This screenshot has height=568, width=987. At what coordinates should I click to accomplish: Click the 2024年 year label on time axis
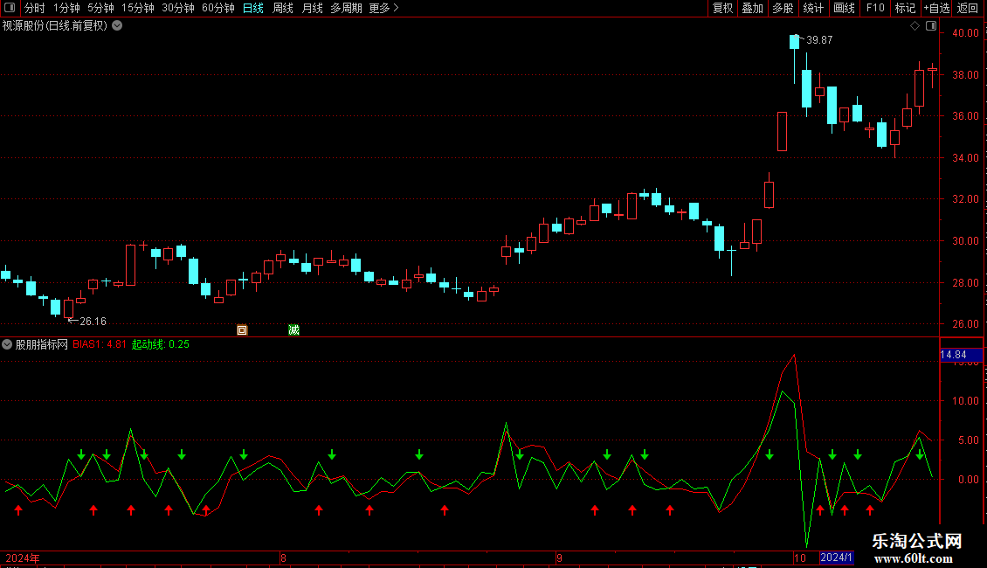click(x=23, y=558)
